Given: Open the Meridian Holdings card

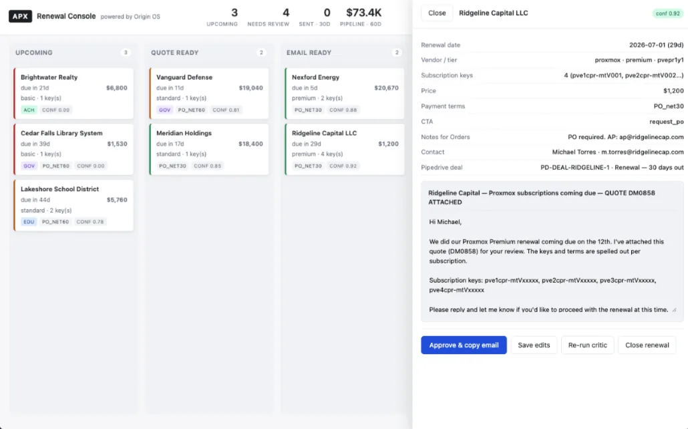Looking at the screenshot, I should tap(209, 149).
